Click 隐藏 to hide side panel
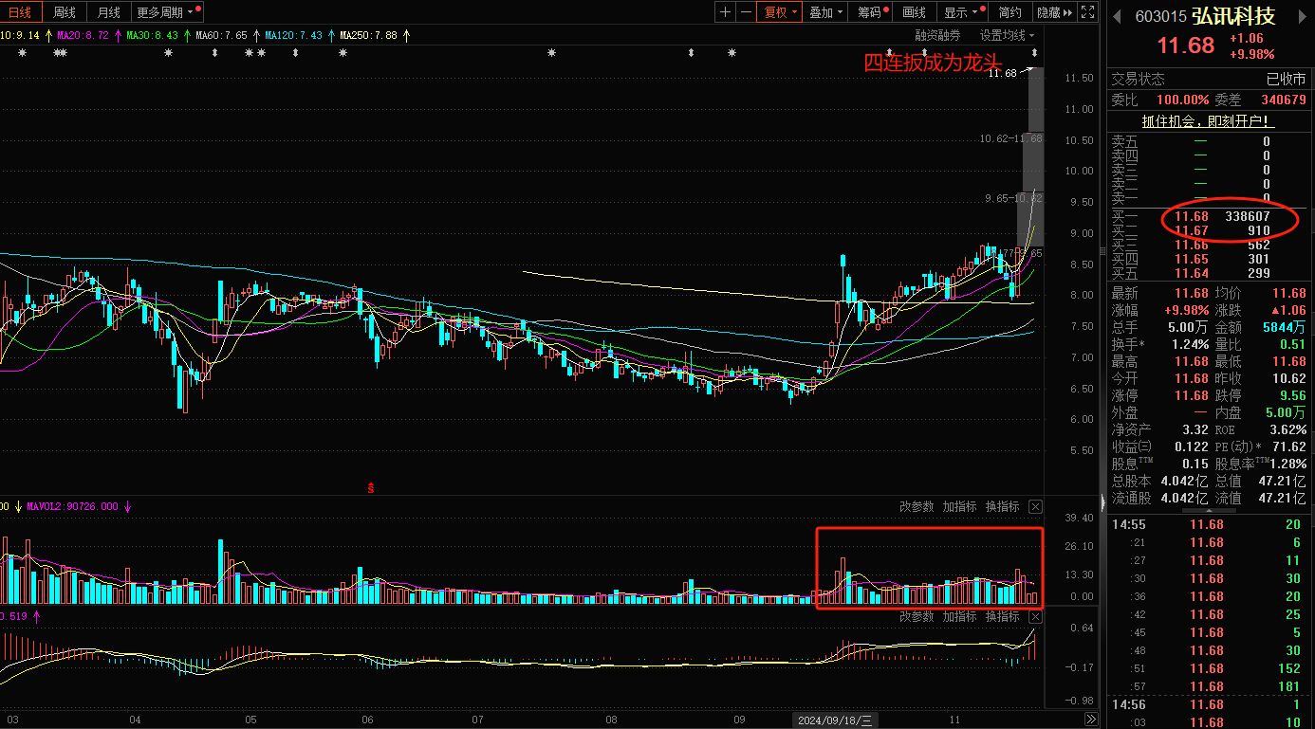This screenshot has height=729, width=1315. coord(1054,12)
